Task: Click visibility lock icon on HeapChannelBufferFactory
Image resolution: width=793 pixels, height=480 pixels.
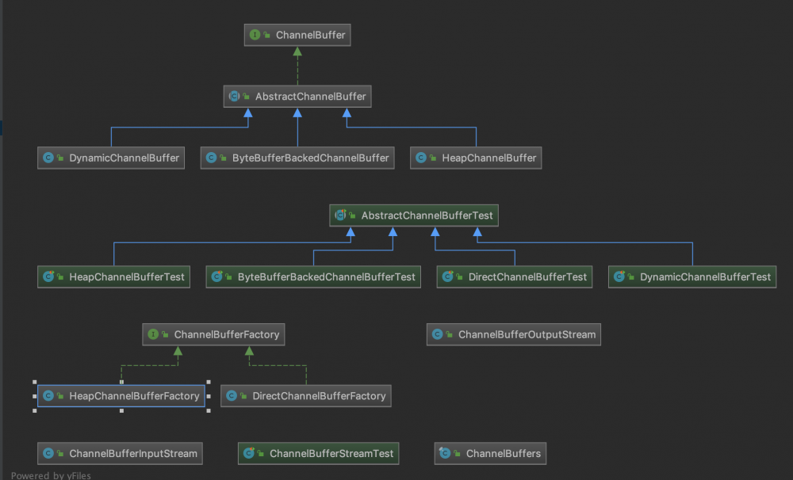Action: pyautogui.click(x=60, y=395)
